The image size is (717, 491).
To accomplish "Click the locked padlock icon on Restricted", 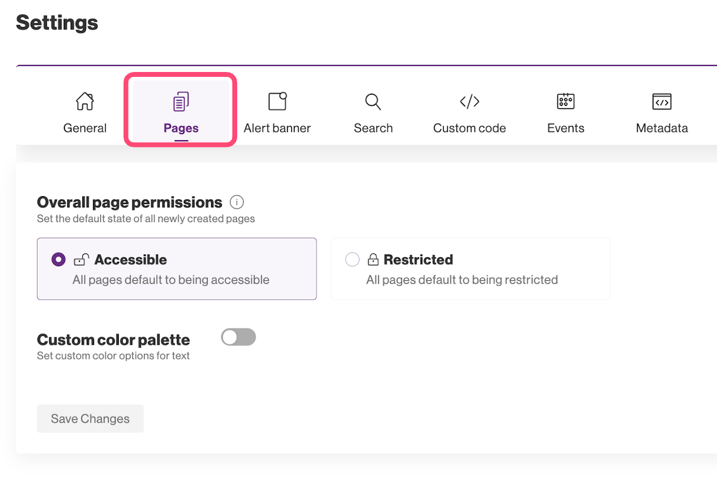I will [373, 260].
